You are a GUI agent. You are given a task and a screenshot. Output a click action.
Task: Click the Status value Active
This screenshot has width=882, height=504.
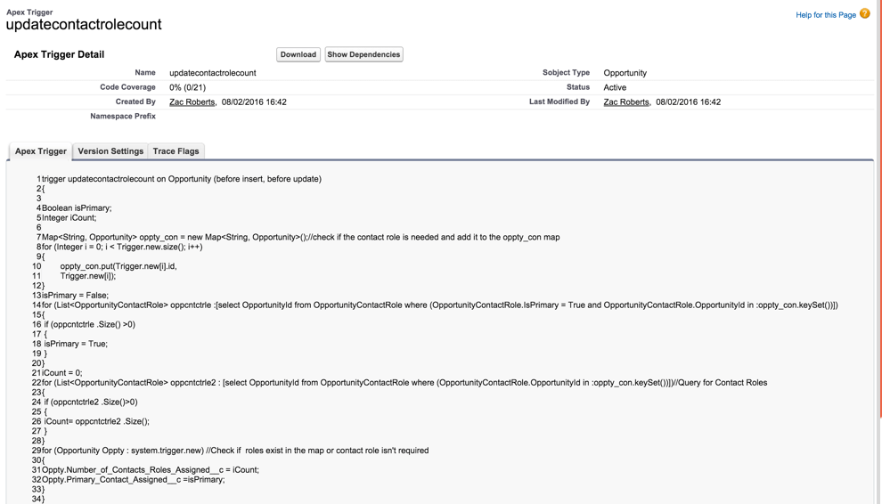615,87
